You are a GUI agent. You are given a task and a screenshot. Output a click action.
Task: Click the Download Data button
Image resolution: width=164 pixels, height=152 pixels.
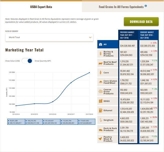click(141, 22)
